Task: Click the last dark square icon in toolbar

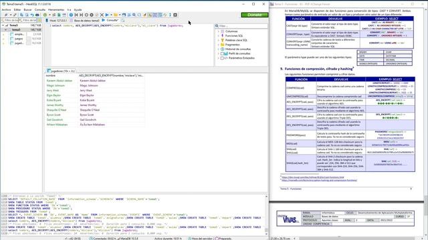Action: coord(175,15)
